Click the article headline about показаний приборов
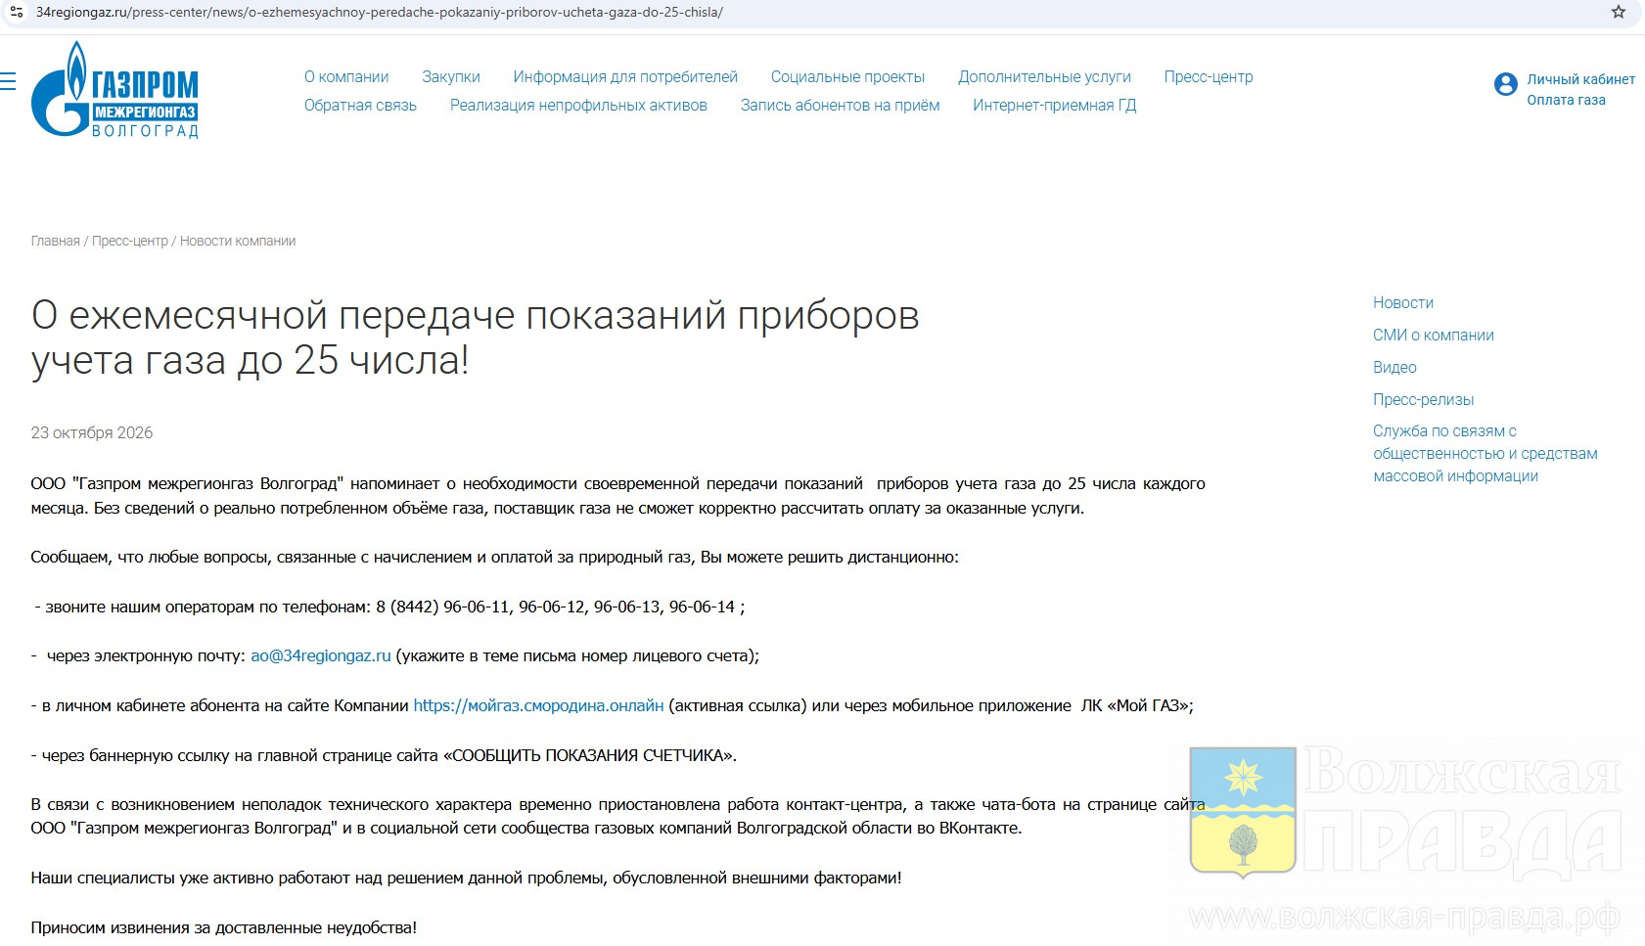Image resolution: width=1645 pixels, height=946 pixels. (x=476, y=338)
